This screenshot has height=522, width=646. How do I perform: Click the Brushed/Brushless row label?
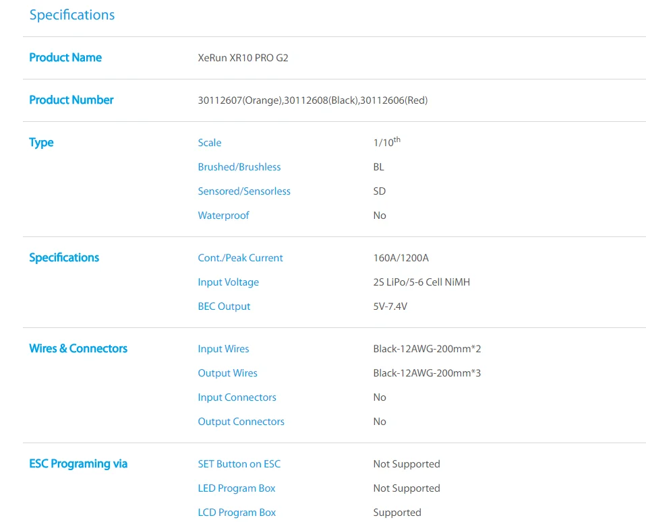point(239,167)
